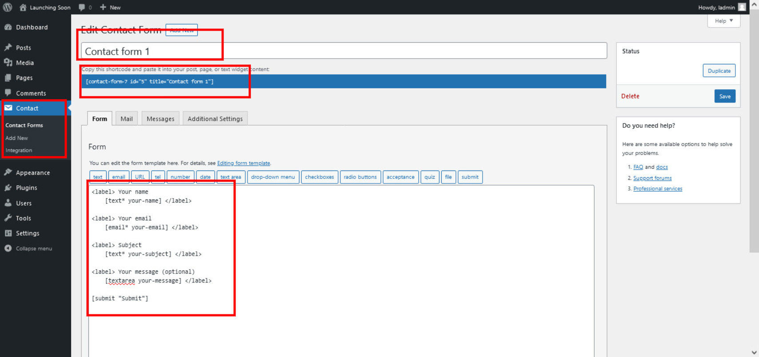Select the contact-form-7 shortcode field
Viewport: 759px width, 357px height.
point(344,81)
